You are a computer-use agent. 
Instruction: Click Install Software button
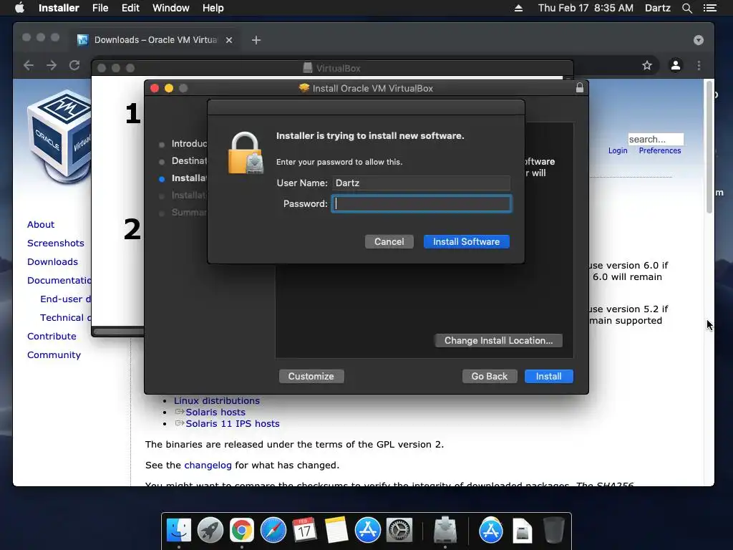(x=466, y=242)
